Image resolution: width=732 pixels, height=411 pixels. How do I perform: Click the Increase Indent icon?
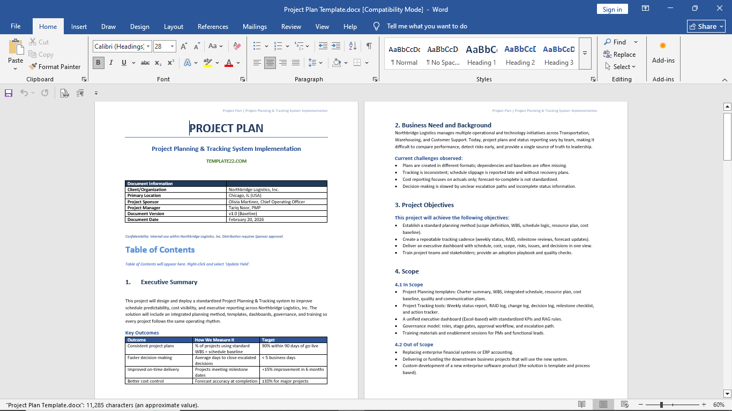tap(336, 46)
